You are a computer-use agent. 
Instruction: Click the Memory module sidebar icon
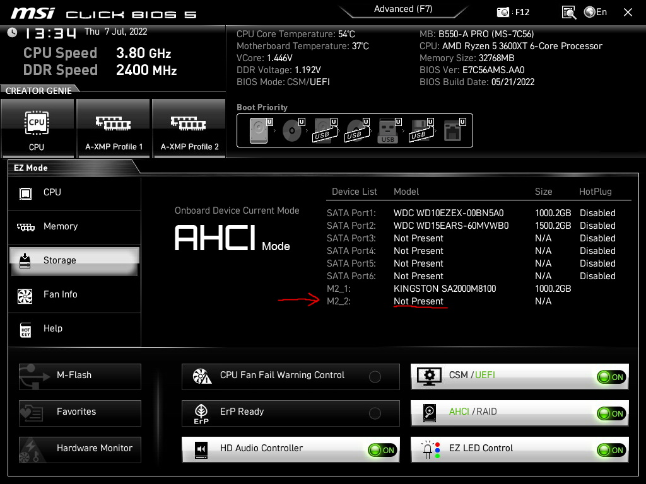click(x=25, y=227)
